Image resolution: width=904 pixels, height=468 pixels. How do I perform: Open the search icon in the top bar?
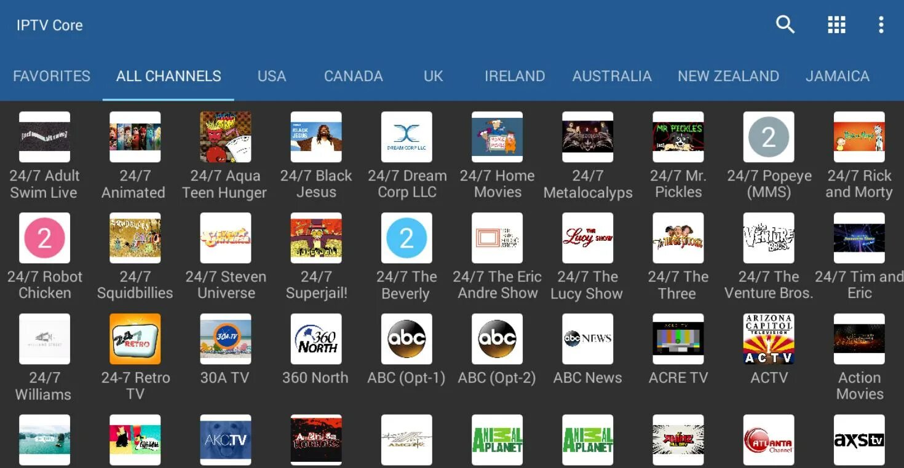point(785,25)
